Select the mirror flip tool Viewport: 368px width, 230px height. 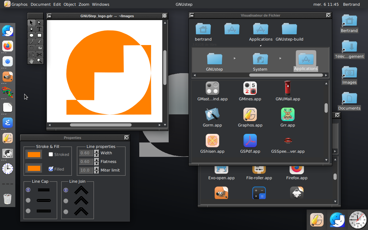tap(31, 54)
